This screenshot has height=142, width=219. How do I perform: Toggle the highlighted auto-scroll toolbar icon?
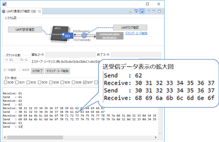(142, 11)
